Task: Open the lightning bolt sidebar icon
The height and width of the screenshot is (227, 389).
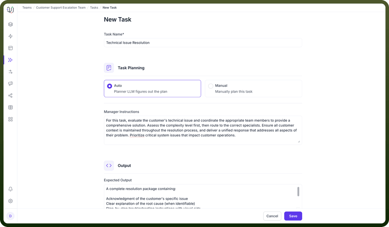Action: (x=10, y=36)
